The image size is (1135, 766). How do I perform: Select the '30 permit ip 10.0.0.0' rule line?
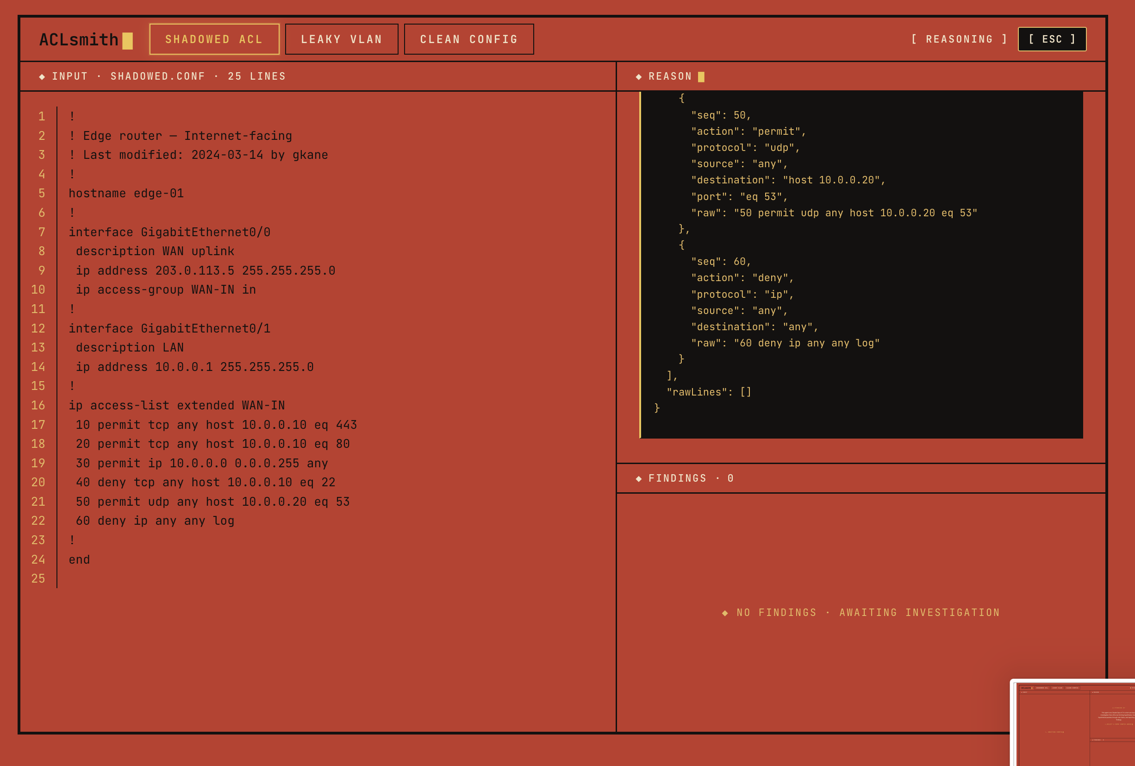(x=202, y=463)
